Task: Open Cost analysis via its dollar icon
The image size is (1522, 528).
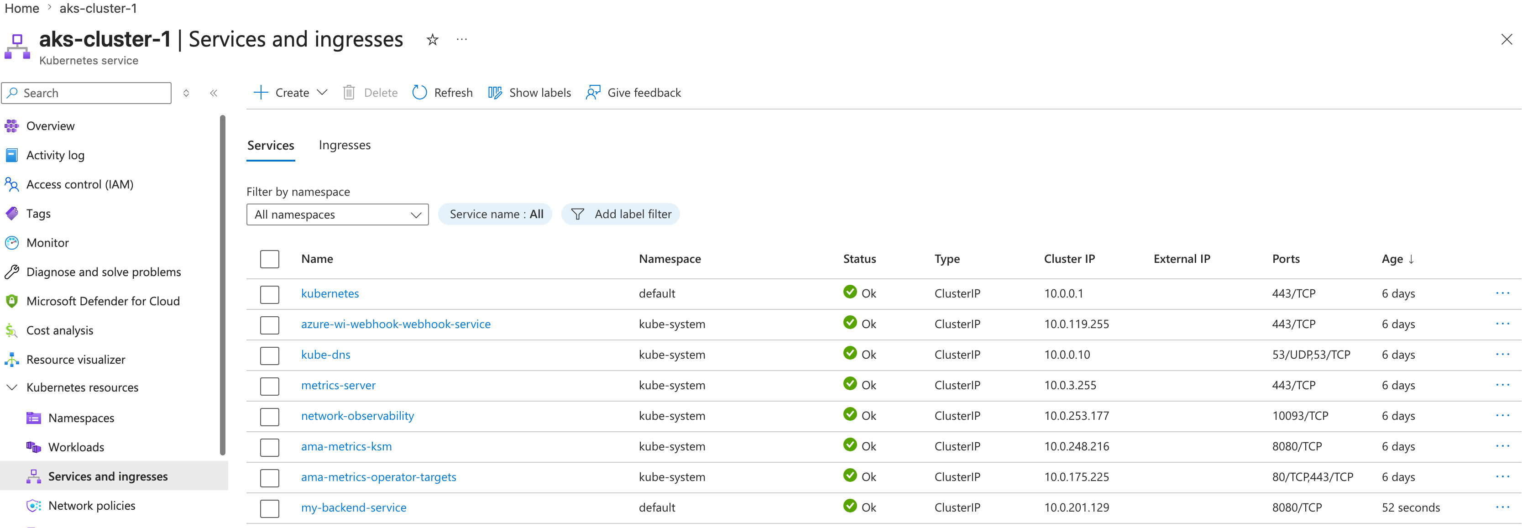Action: pyautogui.click(x=12, y=330)
